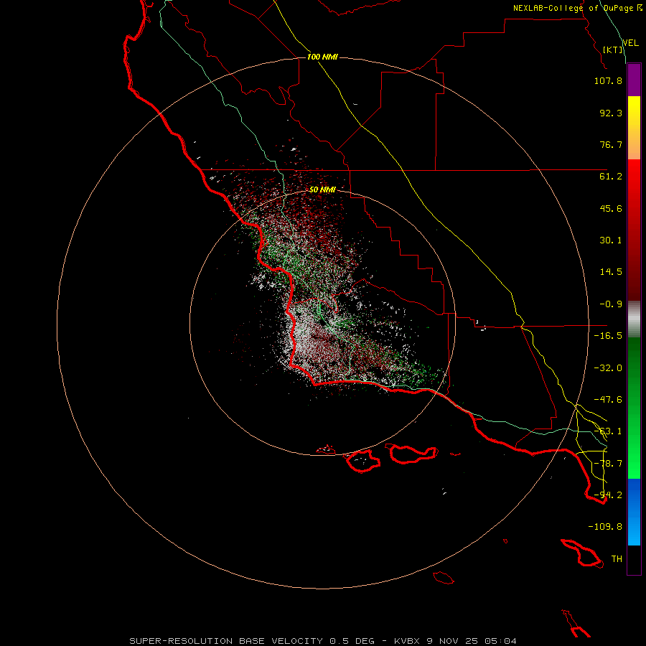Click the -94.2 scale value
The image size is (646, 646).
click(608, 495)
